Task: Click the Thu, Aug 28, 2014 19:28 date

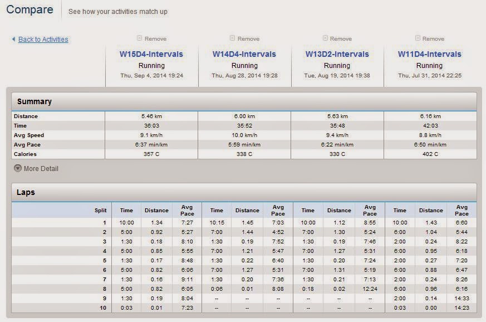Action: click(x=244, y=75)
